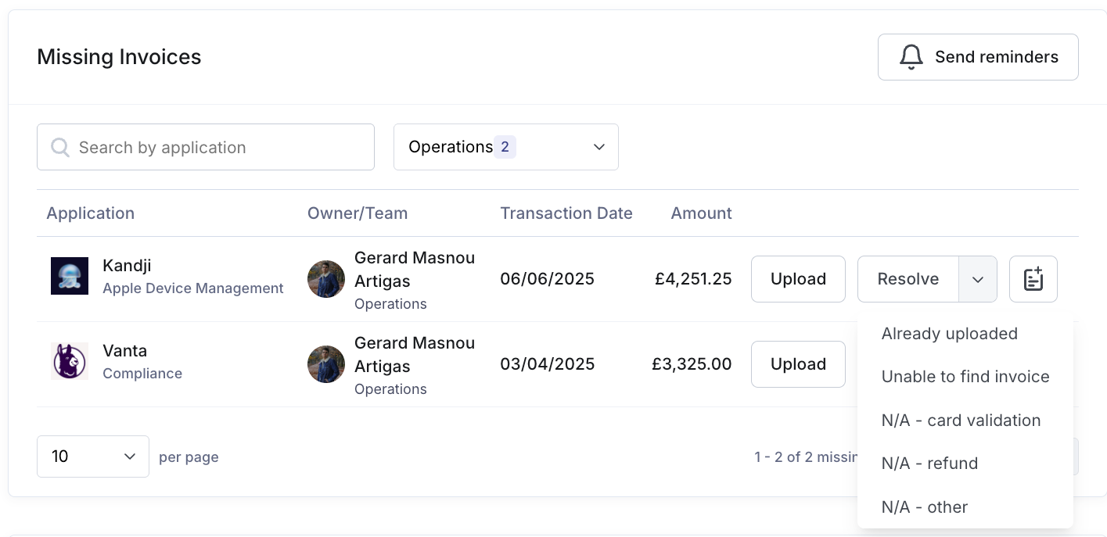1107x537 pixels.
Task: Pick N/A - other from the menu
Action: [x=924, y=507]
